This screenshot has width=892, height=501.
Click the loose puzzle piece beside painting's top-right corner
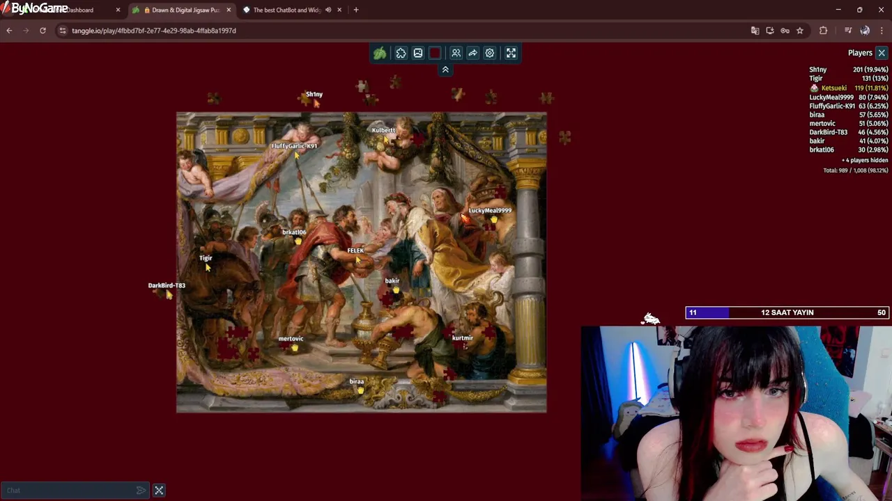[x=564, y=137]
